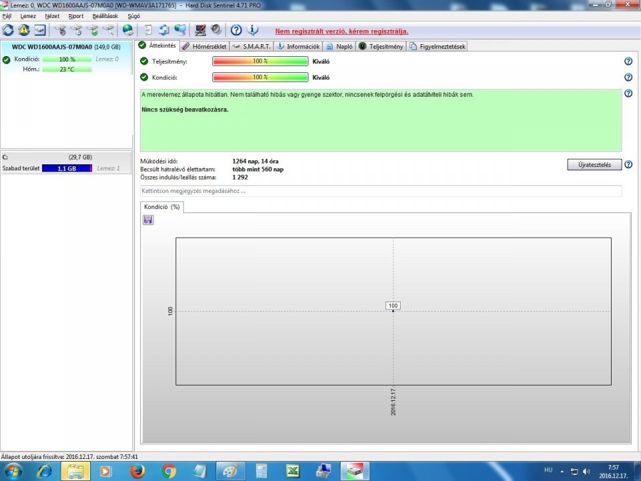The image size is (641, 481).
Task: Open the Riport menu
Action: [x=76, y=16]
